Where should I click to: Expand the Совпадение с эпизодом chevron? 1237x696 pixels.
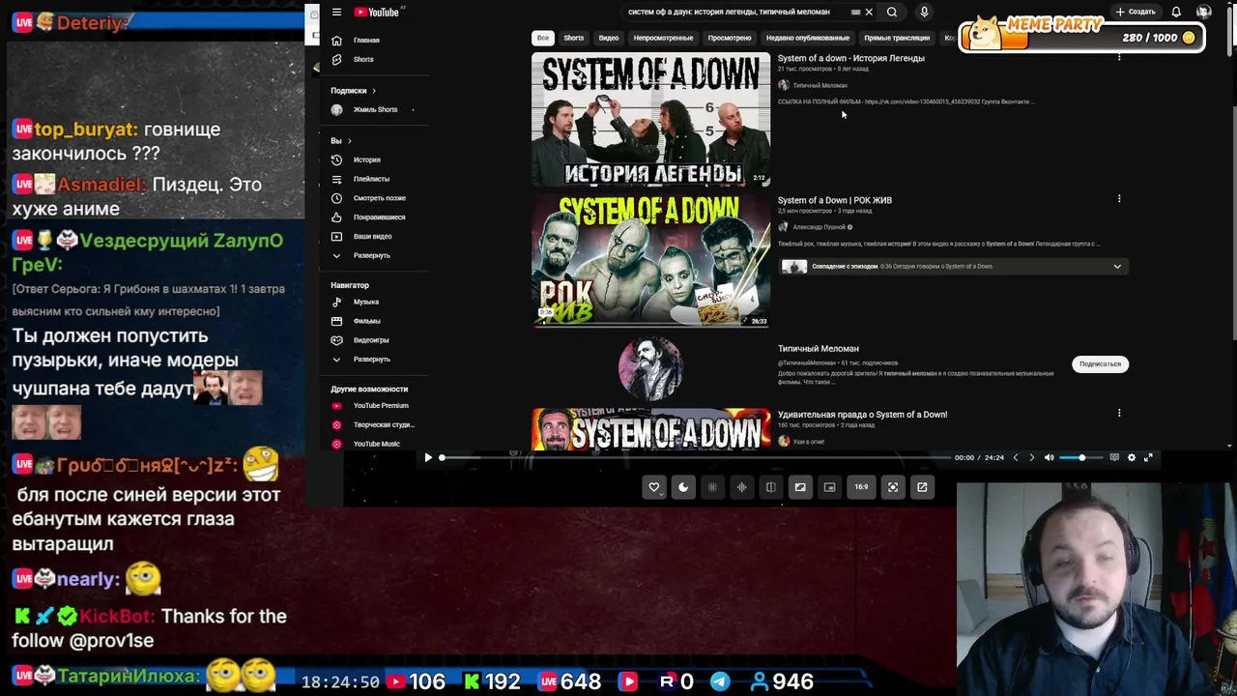(1117, 267)
